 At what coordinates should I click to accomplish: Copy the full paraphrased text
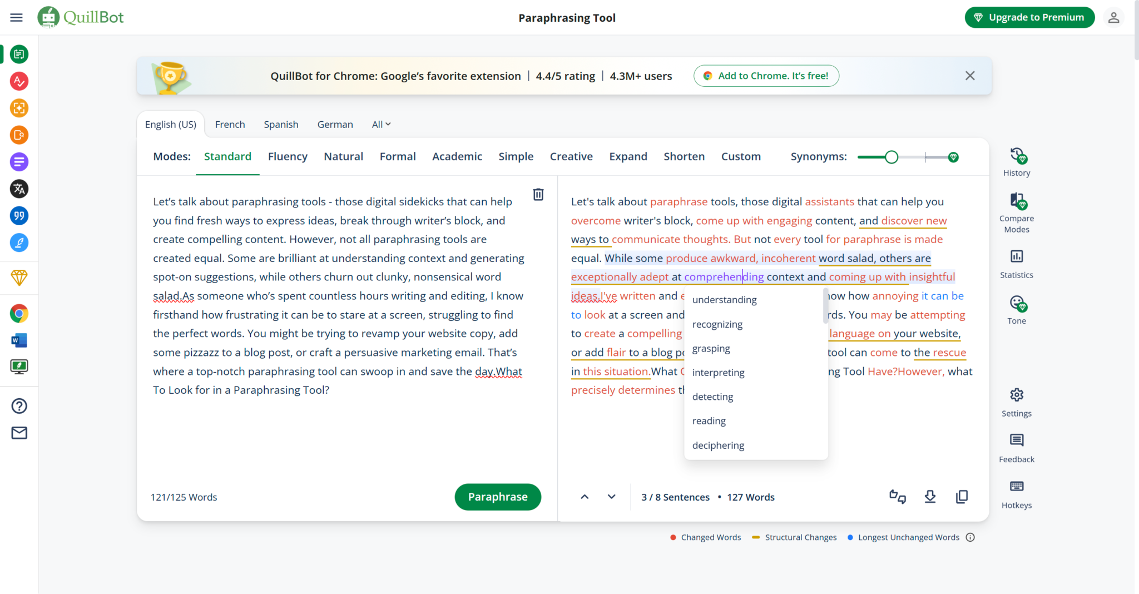click(x=962, y=497)
